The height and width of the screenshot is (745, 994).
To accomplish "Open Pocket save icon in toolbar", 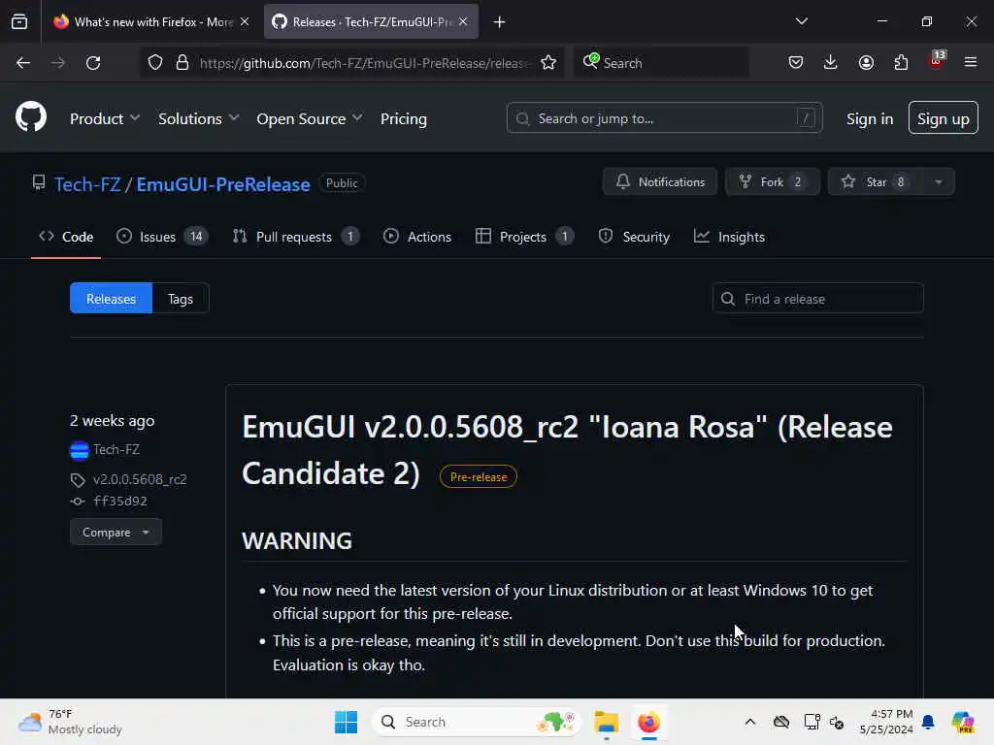I will 796,63.
